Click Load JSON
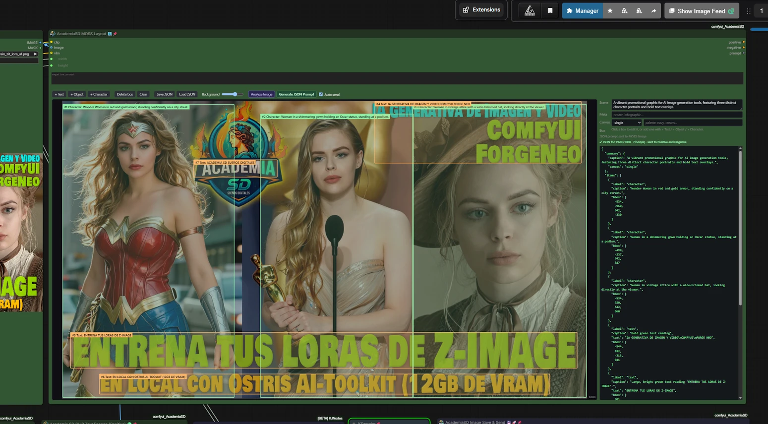This screenshot has width=768, height=424. pyautogui.click(x=187, y=94)
